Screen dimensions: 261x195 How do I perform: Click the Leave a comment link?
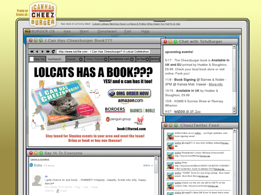point(40,159)
